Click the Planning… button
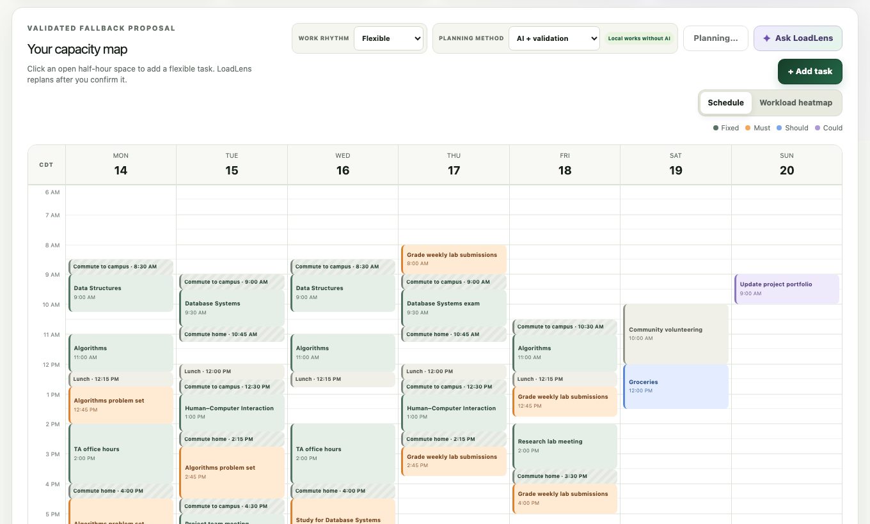 coord(716,38)
